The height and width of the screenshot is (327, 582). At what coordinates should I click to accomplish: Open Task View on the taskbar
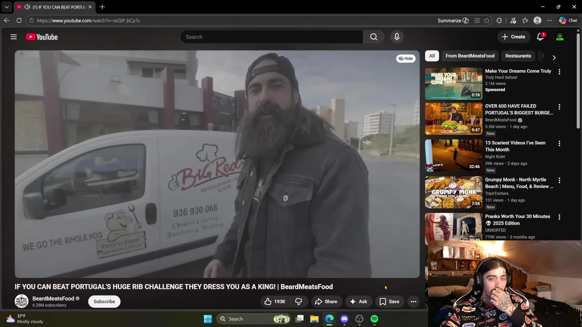point(300,319)
